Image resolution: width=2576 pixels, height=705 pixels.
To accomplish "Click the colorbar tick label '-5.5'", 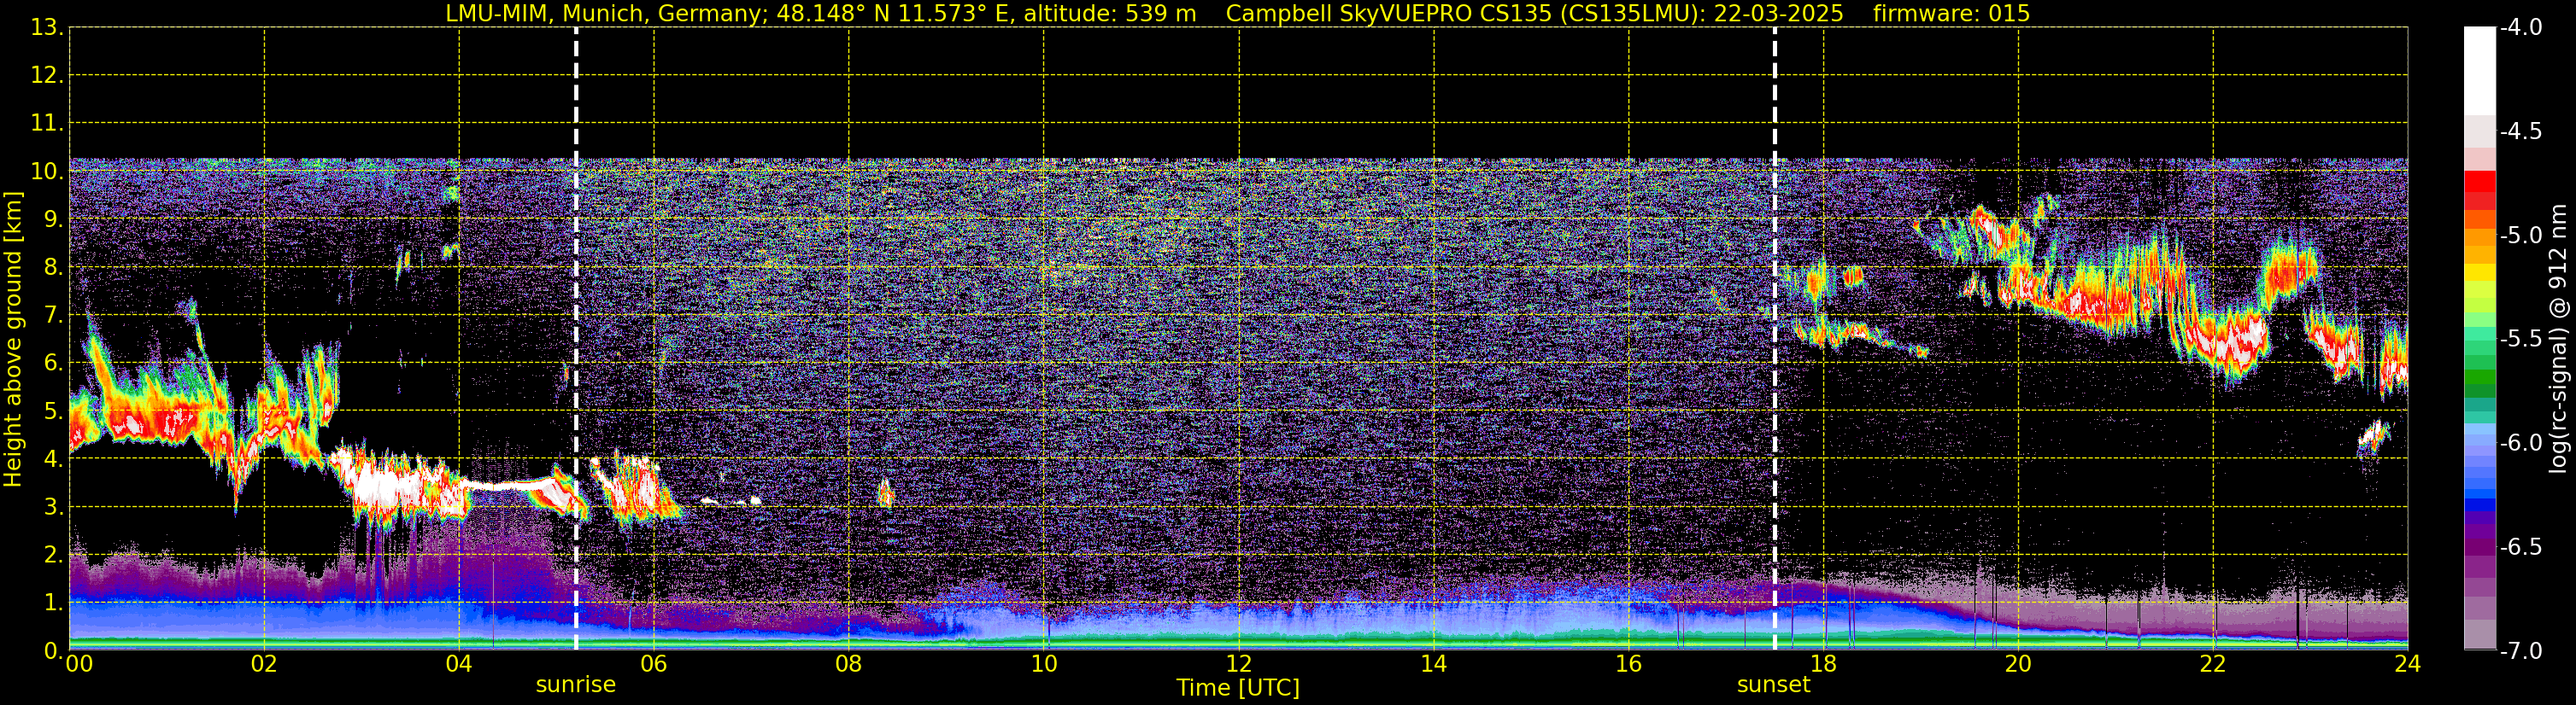I will (2521, 340).
